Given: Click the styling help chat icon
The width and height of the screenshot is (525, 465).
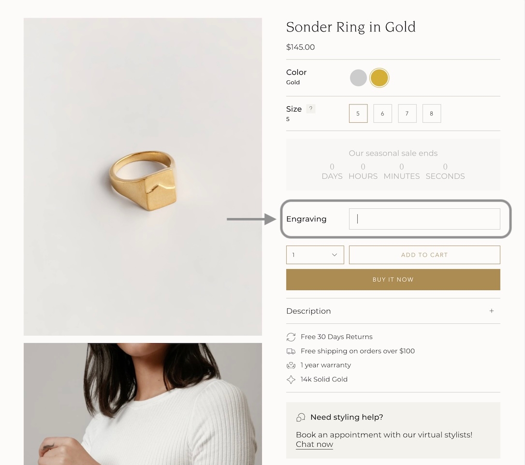Looking at the screenshot, I should [x=301, y=417].
